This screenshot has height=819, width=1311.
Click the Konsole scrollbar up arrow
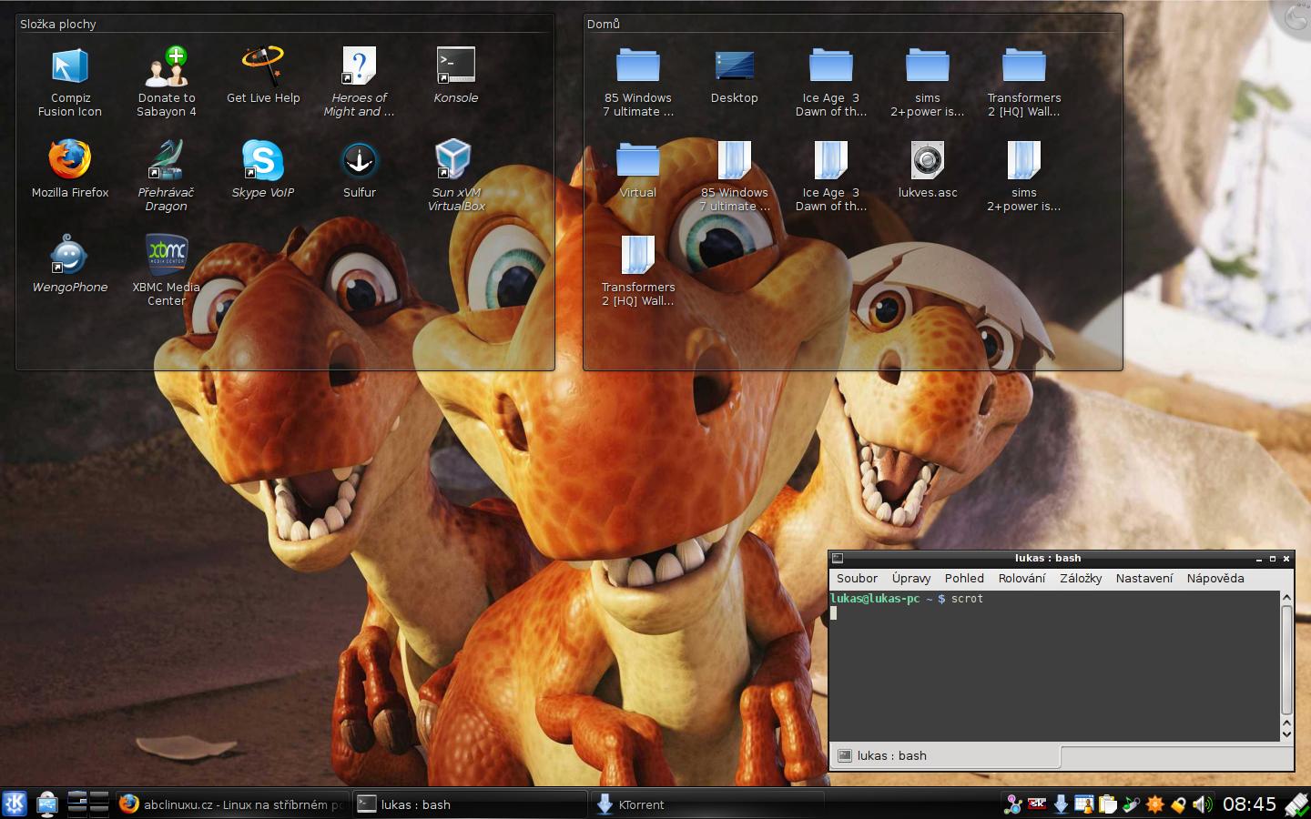click(x=1286, y=598)
